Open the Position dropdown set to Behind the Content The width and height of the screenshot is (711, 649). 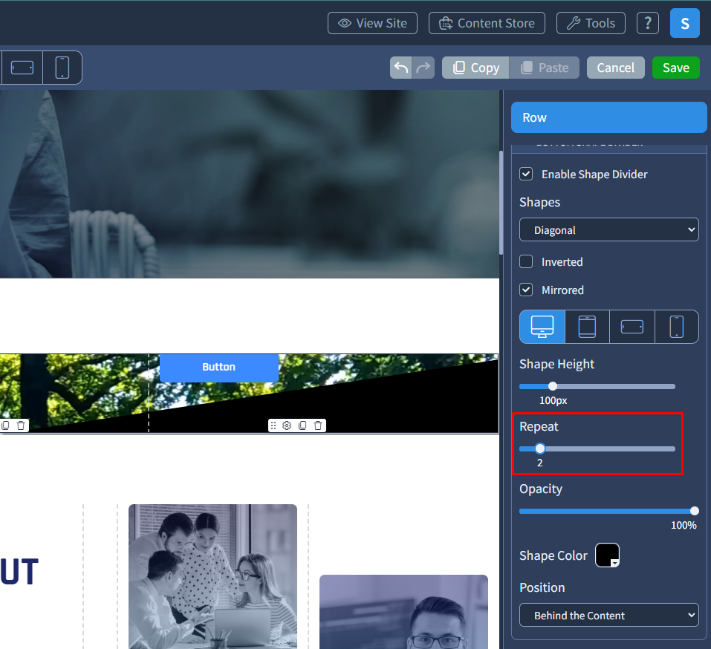pos(608,615)
